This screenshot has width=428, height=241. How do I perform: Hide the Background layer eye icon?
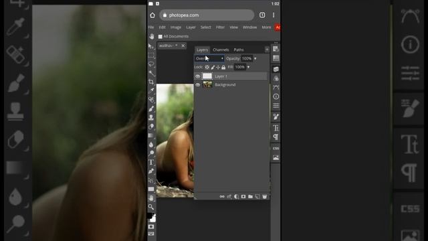[198, 85]
